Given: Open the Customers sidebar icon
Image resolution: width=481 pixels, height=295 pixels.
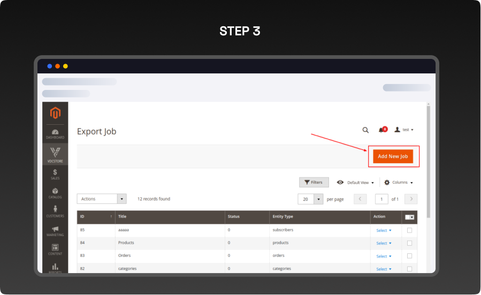Looking at the screenshot, I should (55, 212).
